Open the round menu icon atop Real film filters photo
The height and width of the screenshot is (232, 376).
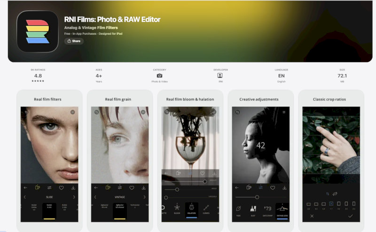point(73,112)
